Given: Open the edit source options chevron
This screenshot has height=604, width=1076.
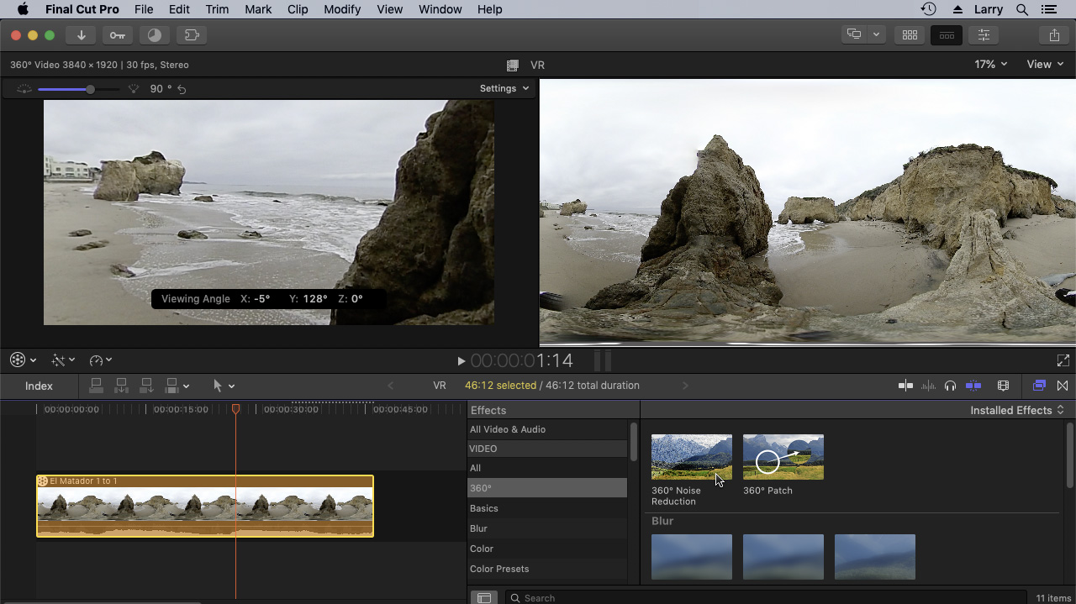Looking at the screenshot, I should click(x=186, y=386).
